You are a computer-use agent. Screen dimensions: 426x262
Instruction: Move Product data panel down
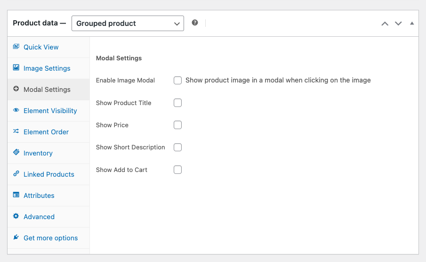click(398, 24)
